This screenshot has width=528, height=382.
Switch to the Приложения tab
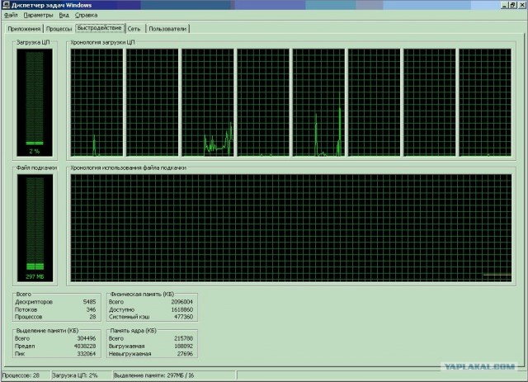click(24, 29)
